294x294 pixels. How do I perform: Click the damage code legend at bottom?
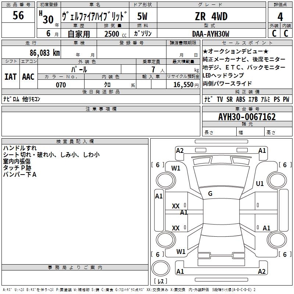[129, 290]
